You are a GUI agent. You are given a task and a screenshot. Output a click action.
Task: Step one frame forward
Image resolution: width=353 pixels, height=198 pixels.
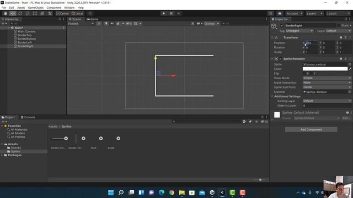179,13
